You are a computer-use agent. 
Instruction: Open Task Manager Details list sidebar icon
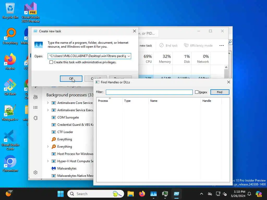point(35,108)
